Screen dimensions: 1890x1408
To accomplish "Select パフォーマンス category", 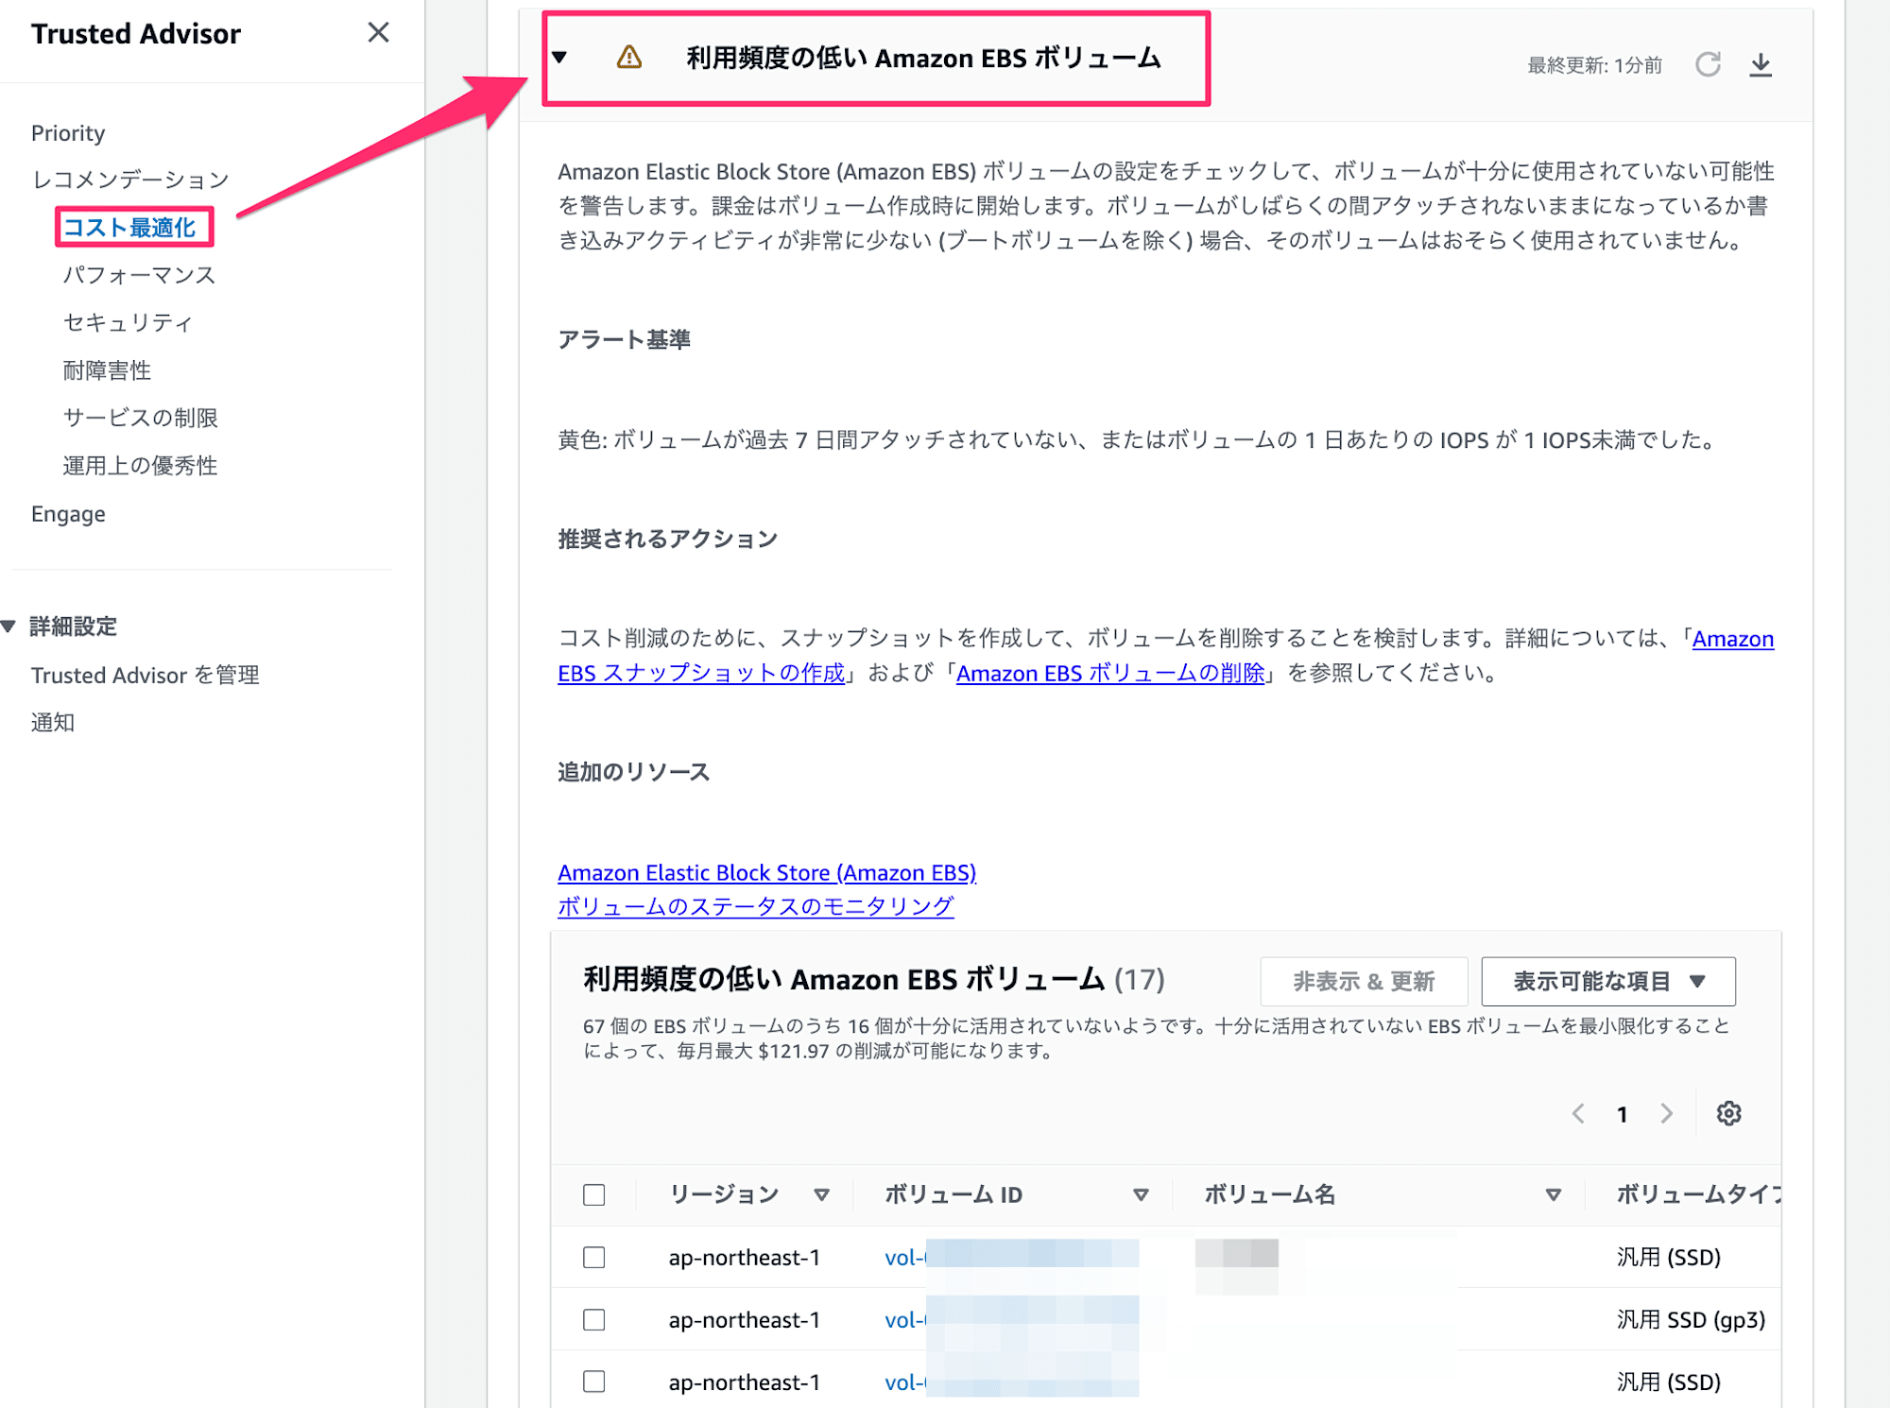I will [x=139, y=275].
